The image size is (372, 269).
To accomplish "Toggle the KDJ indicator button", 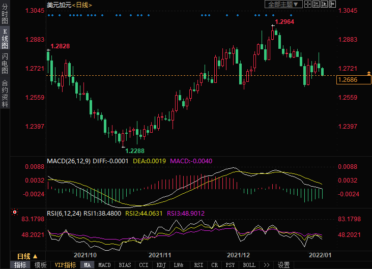I will tap(161, 265).
